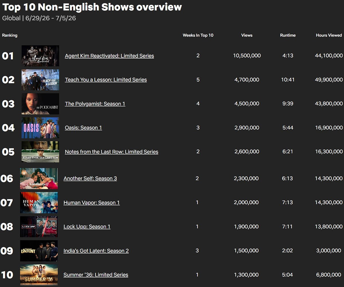
Task: Click the runtime value 6:21
Action: click(x=288, y=151)
